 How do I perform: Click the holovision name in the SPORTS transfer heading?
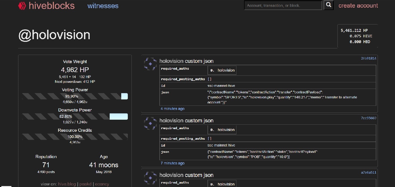pos(171,61)
